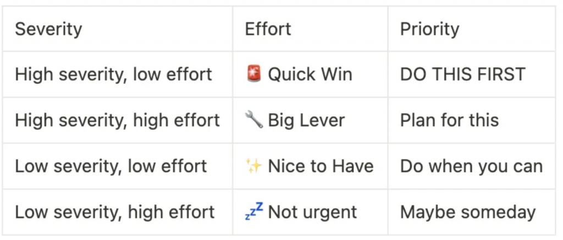Click the 'Nice to Have' text

pos(321,166)
